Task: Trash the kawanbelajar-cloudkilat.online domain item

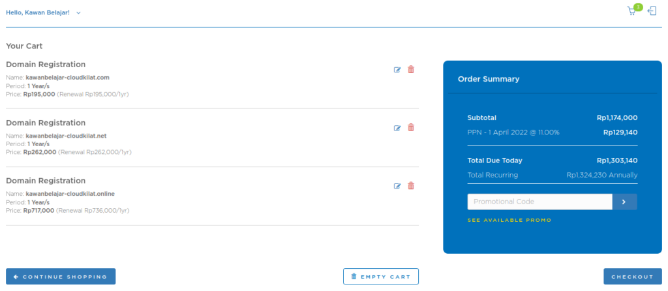Action: (x=411, y=186)
